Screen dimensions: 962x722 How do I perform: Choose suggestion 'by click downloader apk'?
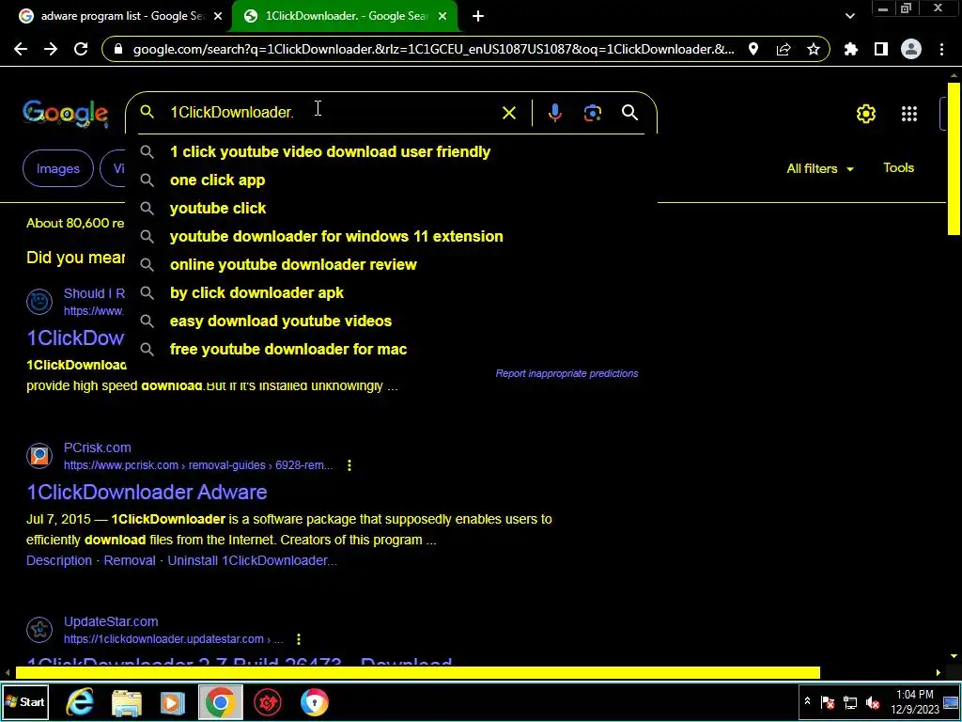point(392,293)
